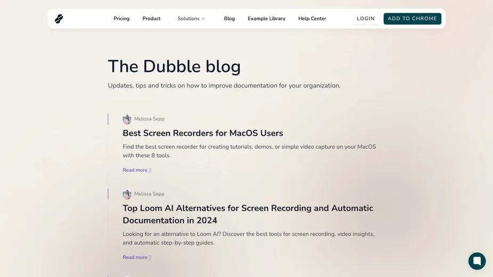
Task: Click author name above the Loom AI post
Action: 149,194
